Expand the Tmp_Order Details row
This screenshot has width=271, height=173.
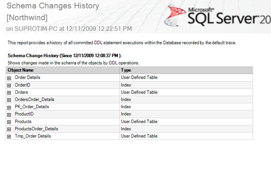pos(9,137)
